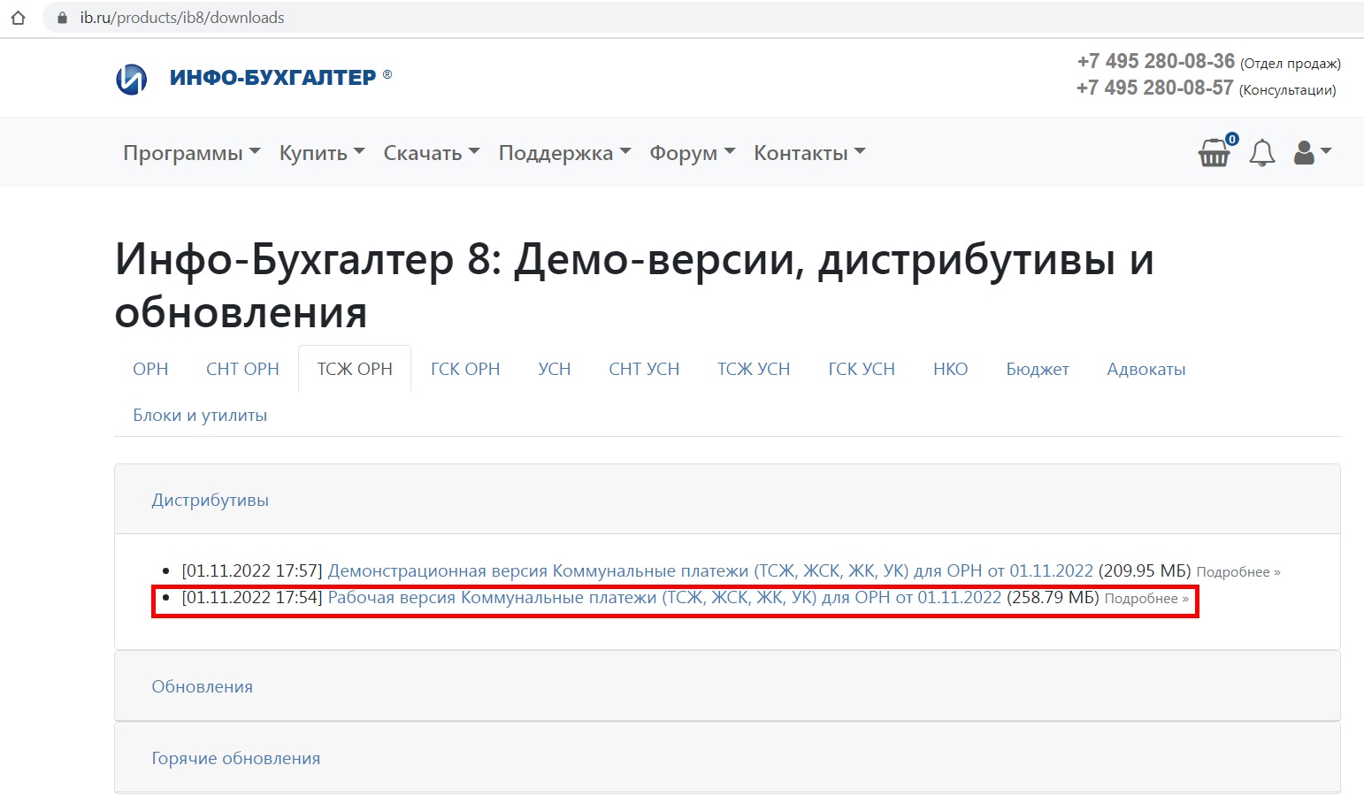Click consultation phone number +7 495 280-08-57

1154,88
